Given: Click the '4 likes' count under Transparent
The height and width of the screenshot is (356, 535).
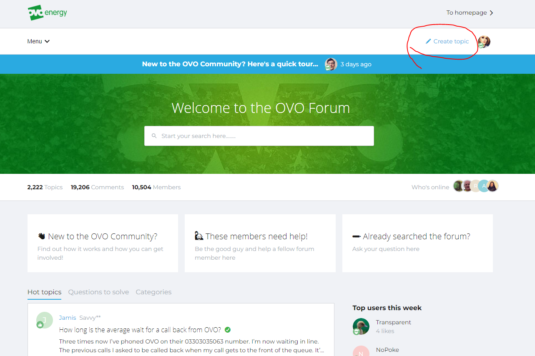Looking at the screenshot, I should pyautogui.click(x=385, y=331).
